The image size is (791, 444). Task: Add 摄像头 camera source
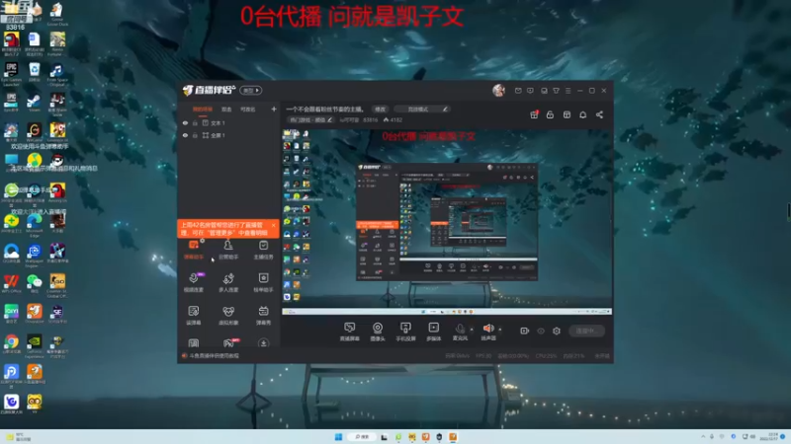point(378,332)
